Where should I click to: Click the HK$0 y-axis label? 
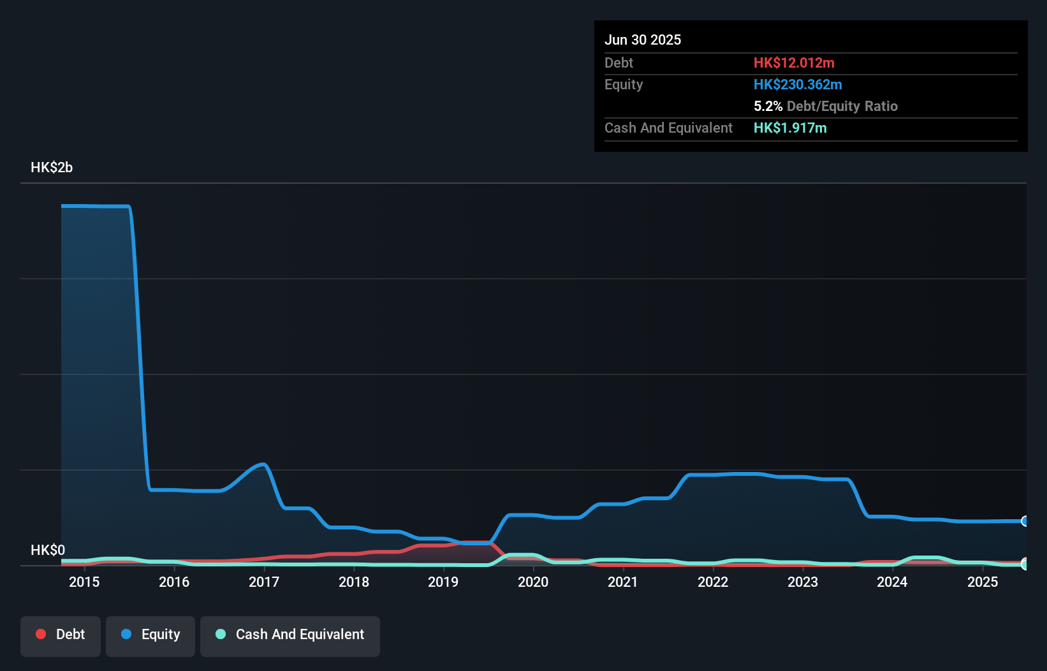pyautogui.click(x=48, y=550)
